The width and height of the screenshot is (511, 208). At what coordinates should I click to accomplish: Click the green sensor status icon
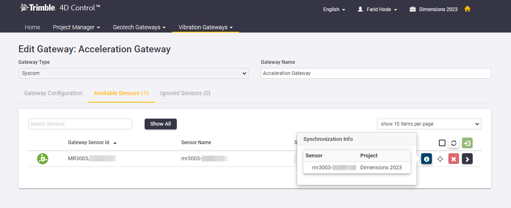tap(42, 159)
